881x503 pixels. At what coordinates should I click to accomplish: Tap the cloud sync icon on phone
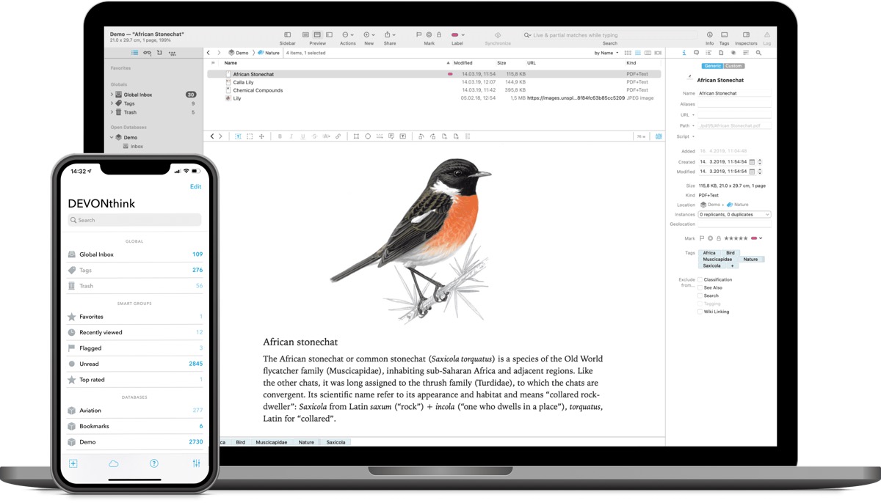(113, 463)
